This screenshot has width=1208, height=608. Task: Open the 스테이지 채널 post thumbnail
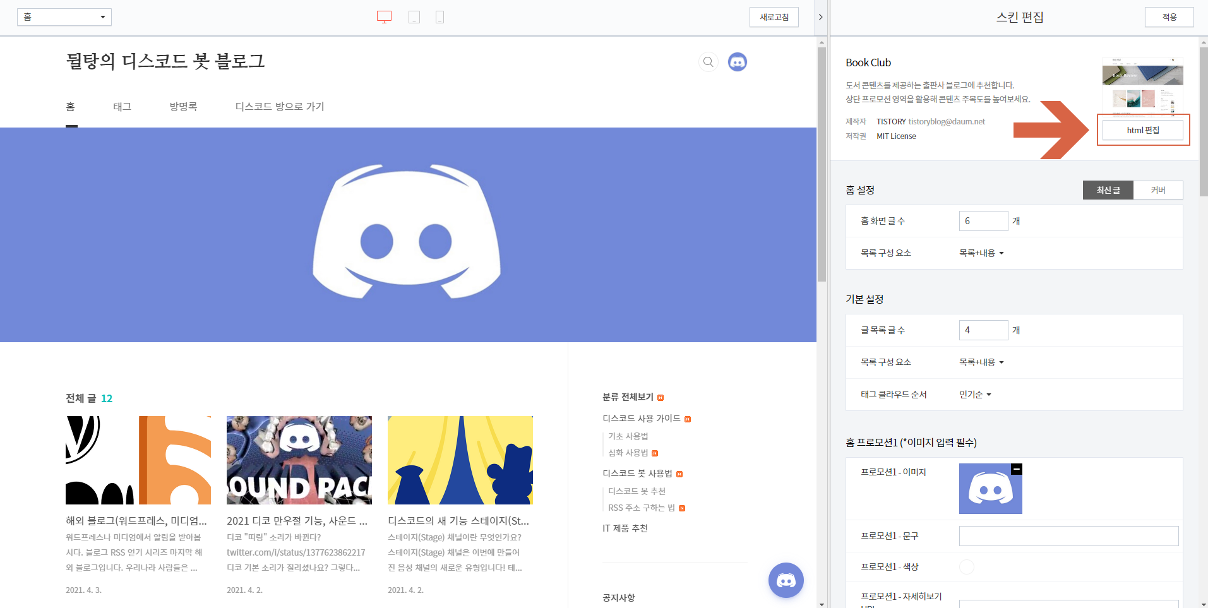[x=460, y=460]
